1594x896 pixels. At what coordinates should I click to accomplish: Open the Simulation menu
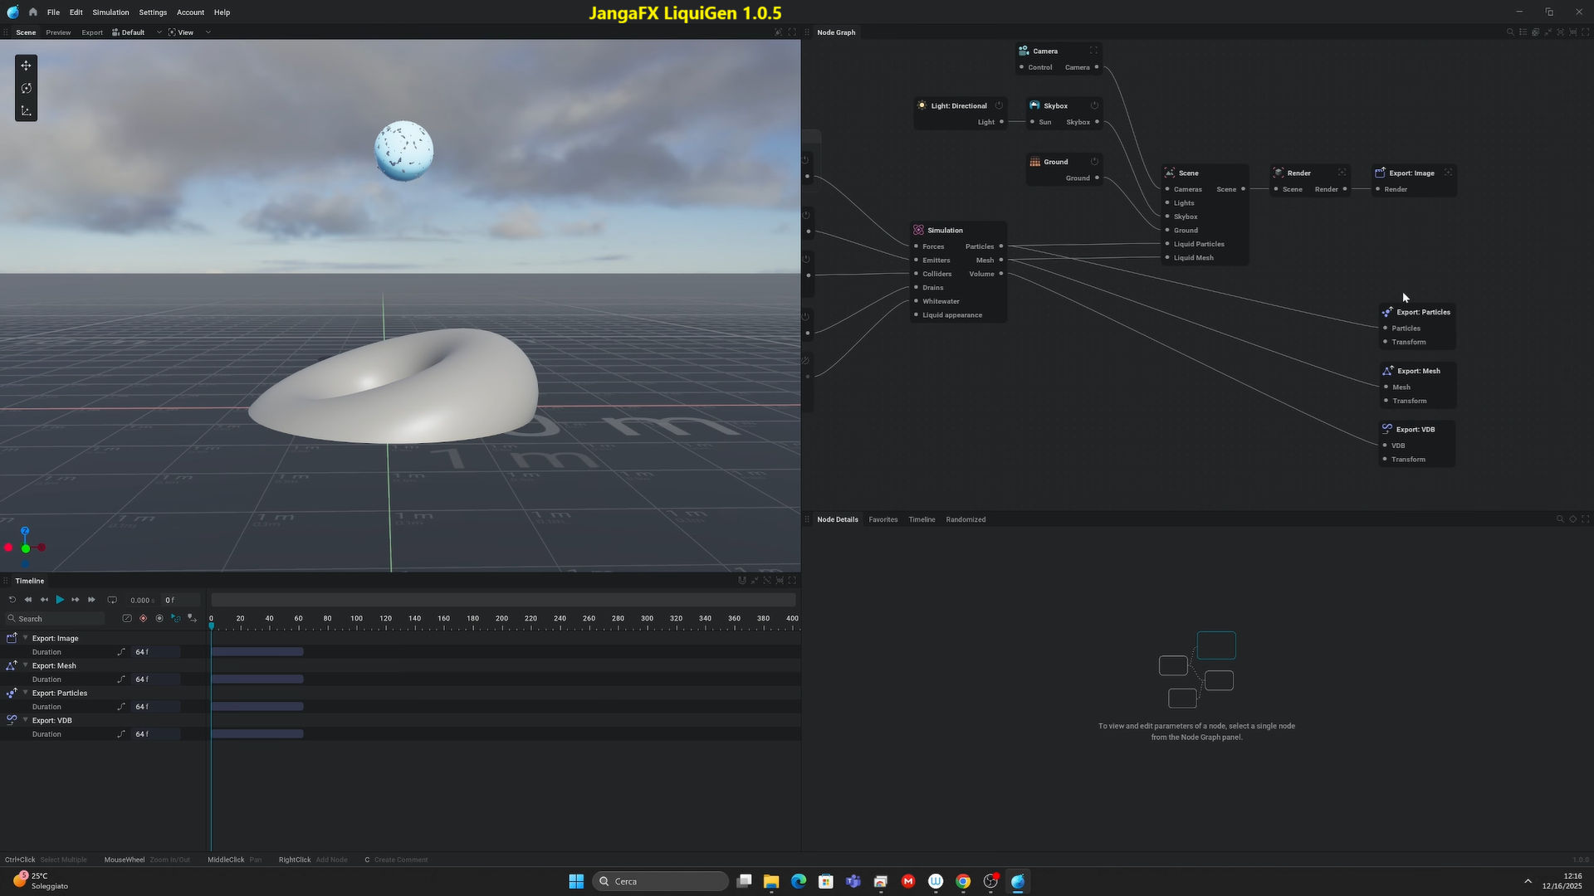pos(110,12)
